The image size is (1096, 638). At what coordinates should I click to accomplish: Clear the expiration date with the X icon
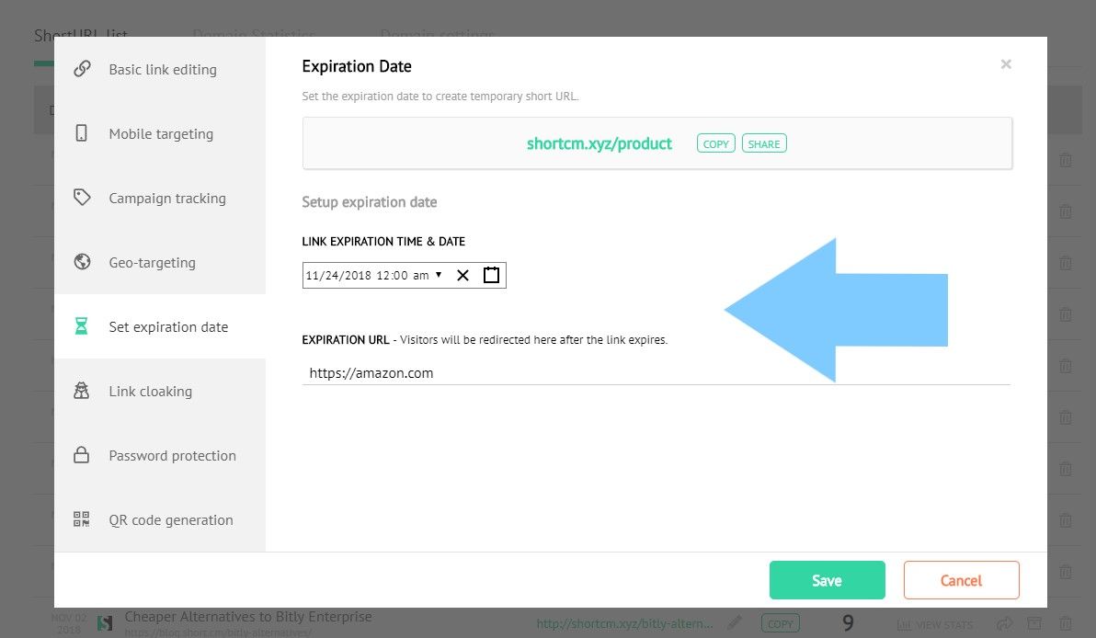tap(462, 274)
